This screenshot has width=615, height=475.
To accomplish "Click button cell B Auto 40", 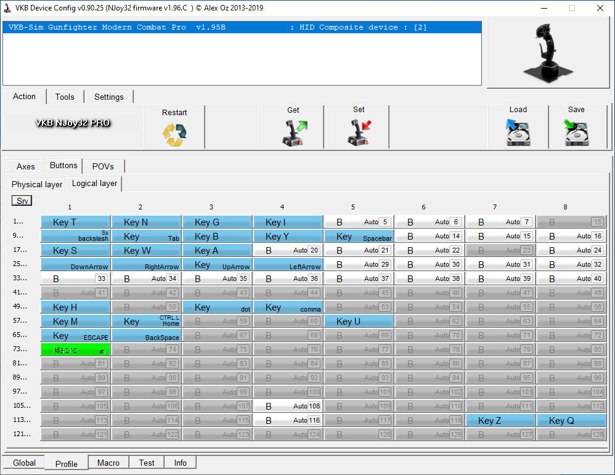I will pos(571,278).
